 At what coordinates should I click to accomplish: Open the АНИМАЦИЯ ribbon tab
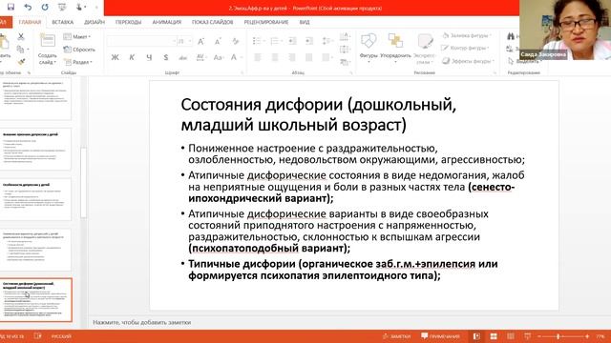pos(167,22)
